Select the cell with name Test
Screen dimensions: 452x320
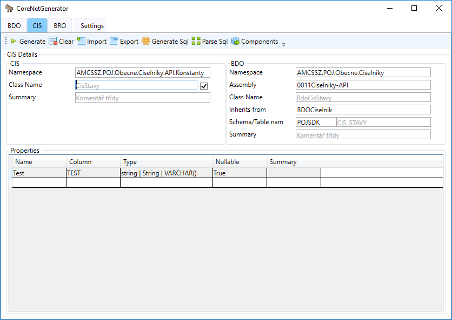pyautogui.click(x=39, y=173)
